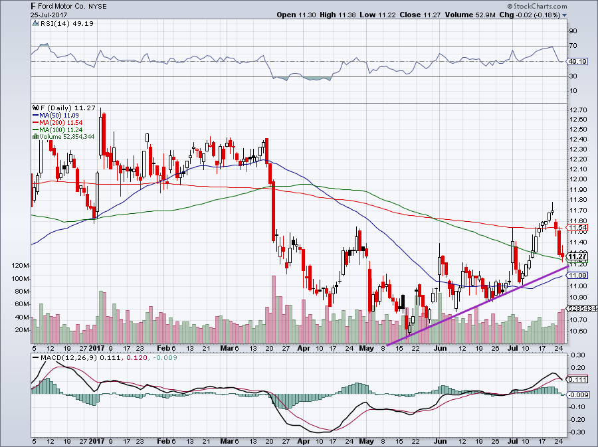The width and height of the screenshot is (598, 447).
Task: Click the 12.00 price axis label
Action: tap(577, 179)
